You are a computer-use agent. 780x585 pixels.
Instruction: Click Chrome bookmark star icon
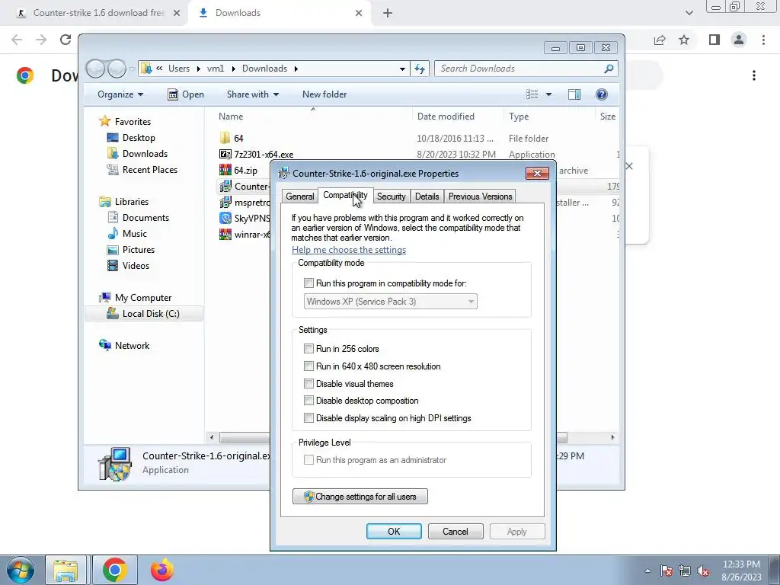(x=684, y=40)
